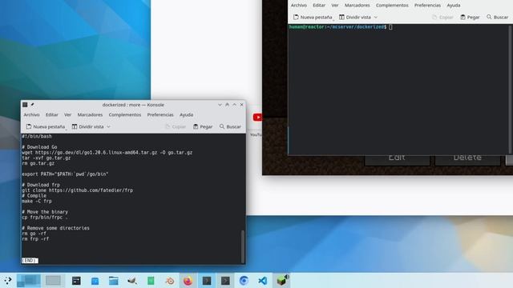Image resolution: width=513 pixels, height=288 pixels.
Task: Open the green spreadsheet app in taskbar
Action: pyautogui.click(x=151, y=281)
